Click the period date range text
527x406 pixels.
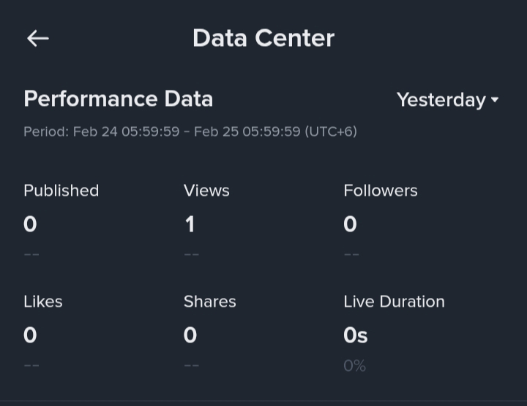[x=190, y=132]
